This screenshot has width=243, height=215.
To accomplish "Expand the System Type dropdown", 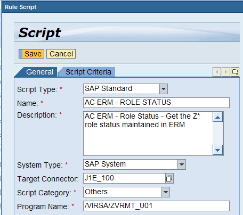I will (182, 164).
